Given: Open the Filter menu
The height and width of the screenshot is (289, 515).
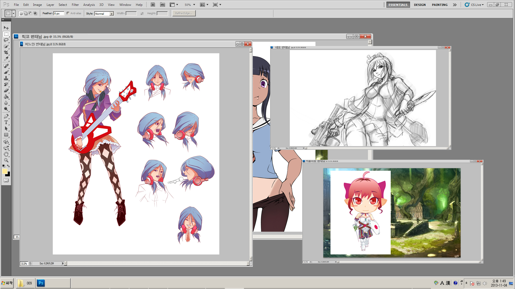Looking at the screenshot, I should 75,5.
